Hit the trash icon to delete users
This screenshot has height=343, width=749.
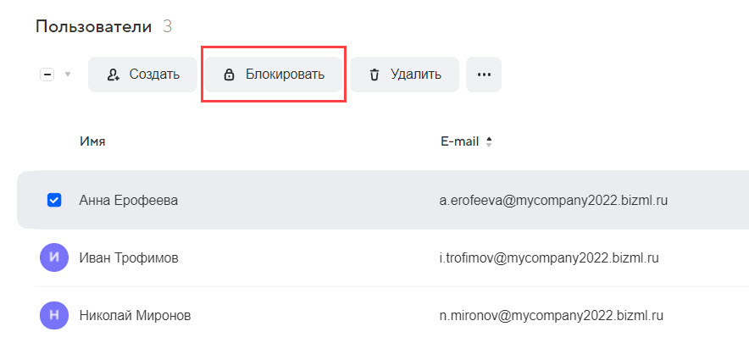pyautogui.click(x=374, y=75)
